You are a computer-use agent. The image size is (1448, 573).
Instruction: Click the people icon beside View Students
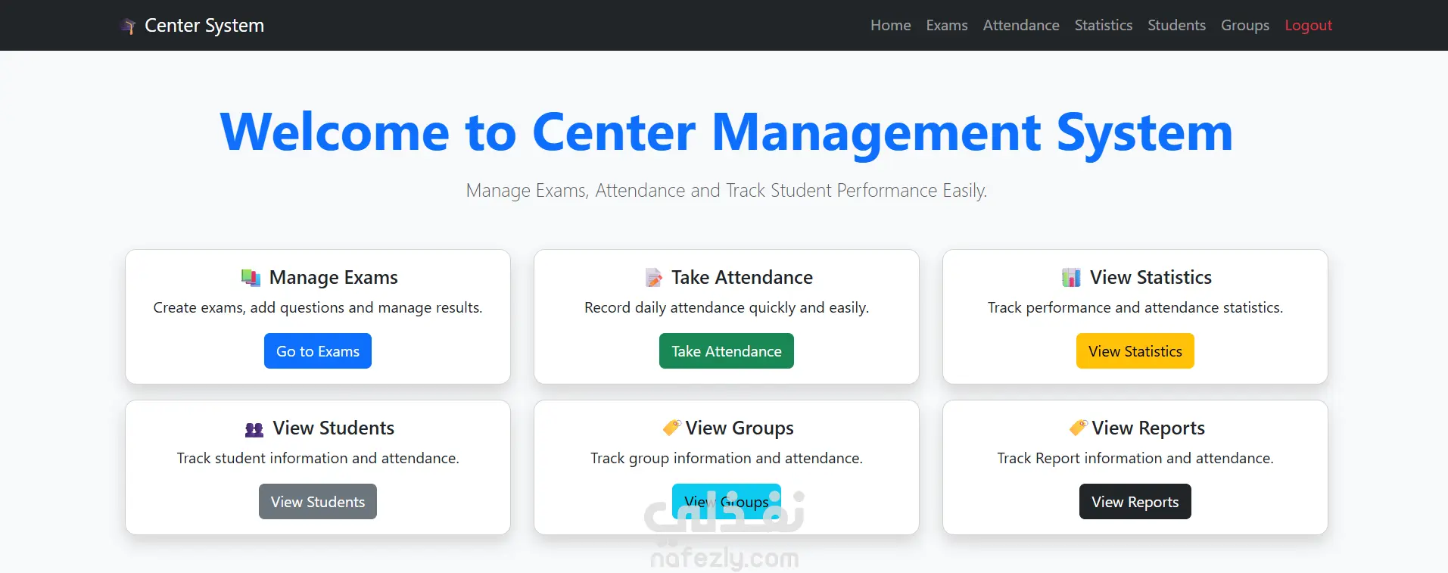[254, 429]
